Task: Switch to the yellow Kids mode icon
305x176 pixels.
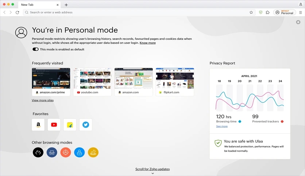Action: coord(93,152)
